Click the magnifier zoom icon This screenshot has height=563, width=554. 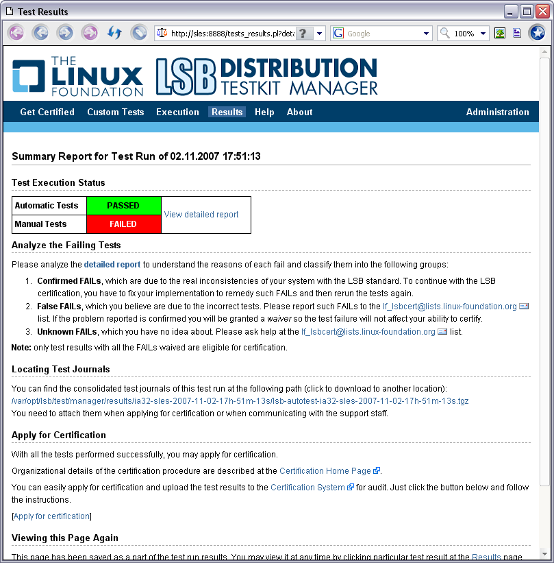(444, 34)
